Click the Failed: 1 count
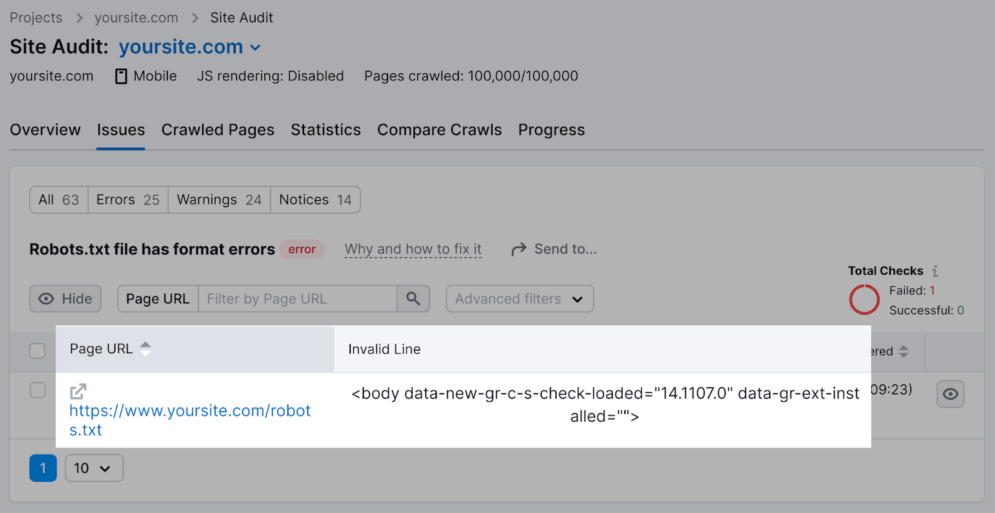This screenshot has width=995, height=513. pos(912,290)
